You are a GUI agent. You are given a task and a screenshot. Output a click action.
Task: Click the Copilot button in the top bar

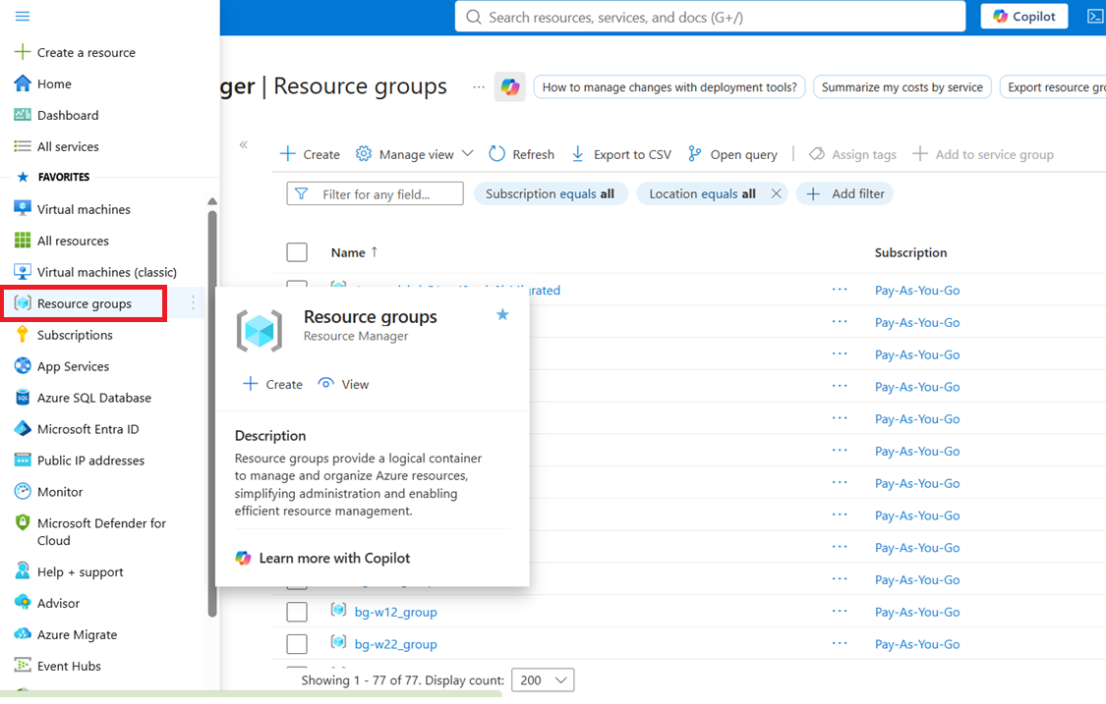coord(1024,17)
